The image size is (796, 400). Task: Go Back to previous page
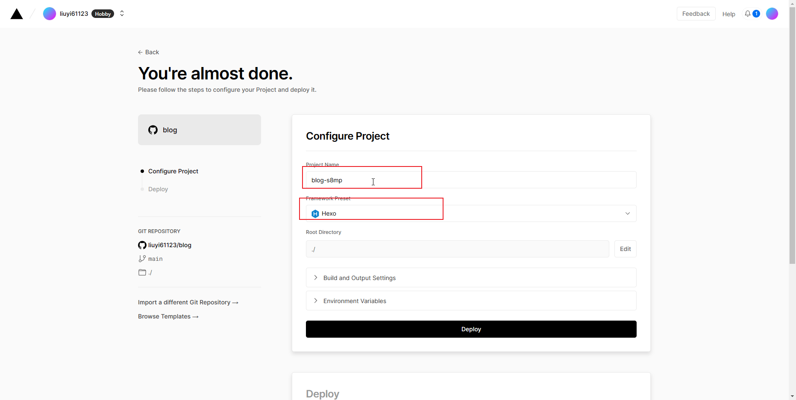point(149,52)
